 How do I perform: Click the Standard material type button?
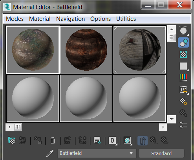pyautogui.click(x=161, y=153)
